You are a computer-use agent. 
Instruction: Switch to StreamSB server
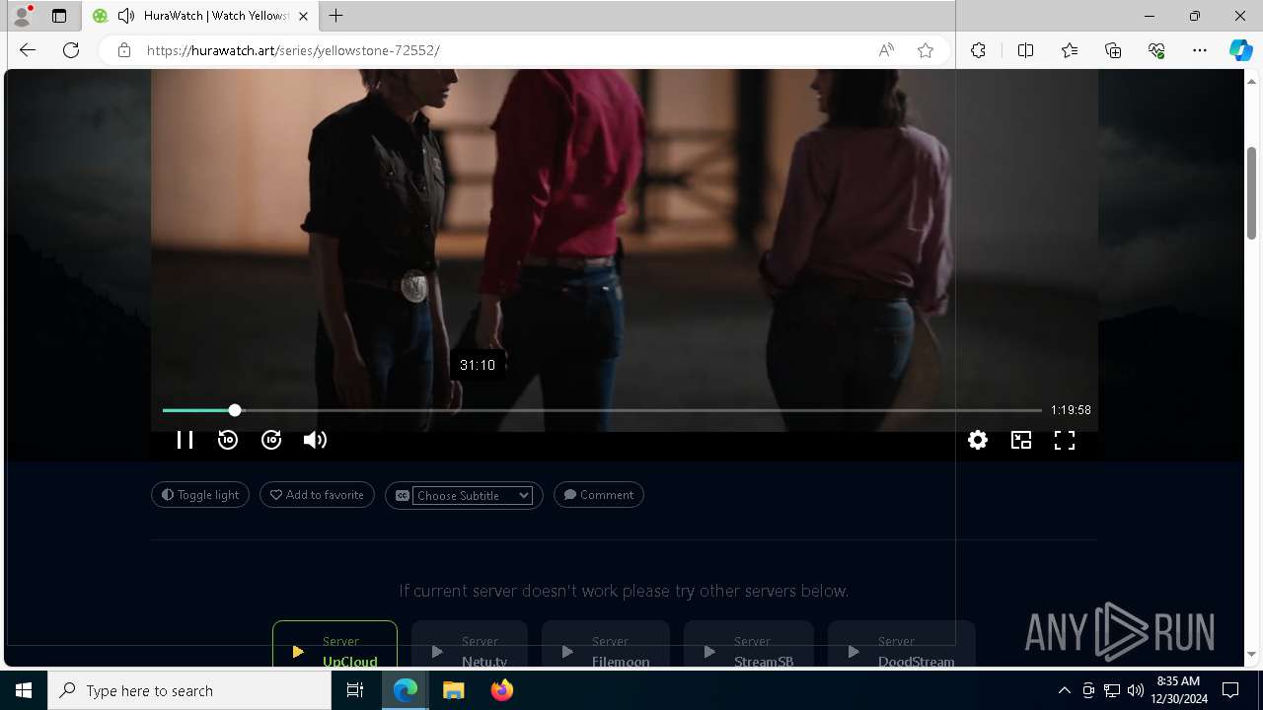749,645
